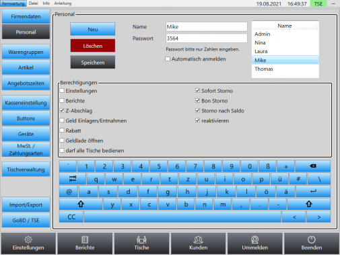340x255 pixels.
Task: Disable the Sofort Storno permission
Action: (x=197, y=91)
